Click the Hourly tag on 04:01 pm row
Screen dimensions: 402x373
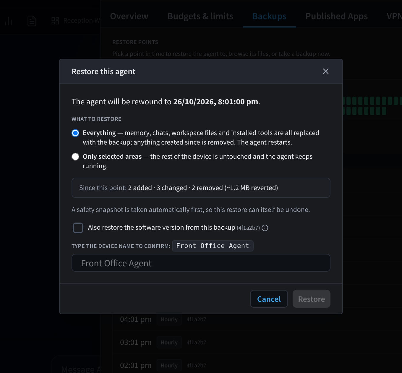[169, 320]
